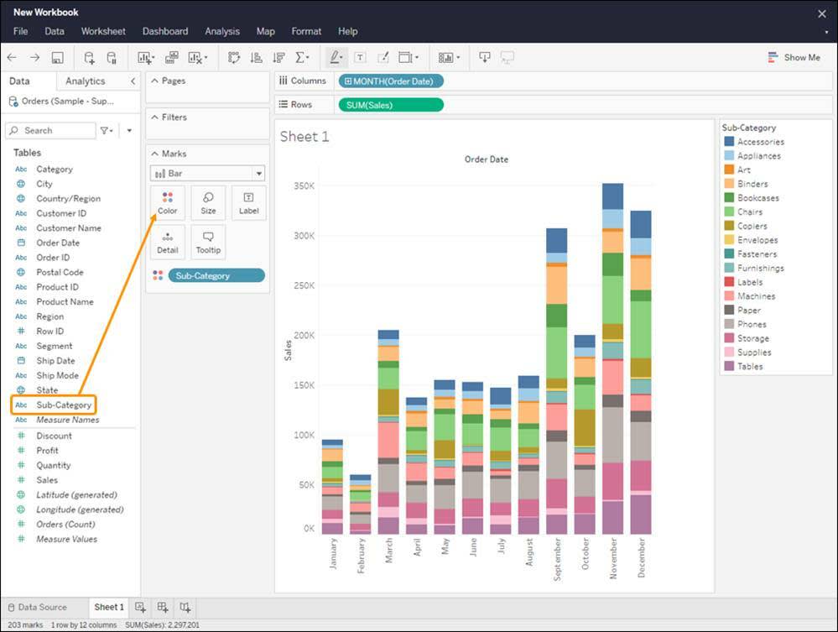Collapse the Filters shelf
Image resolution: width=838 pixels, height=632 pixels.
pos(156,117)
